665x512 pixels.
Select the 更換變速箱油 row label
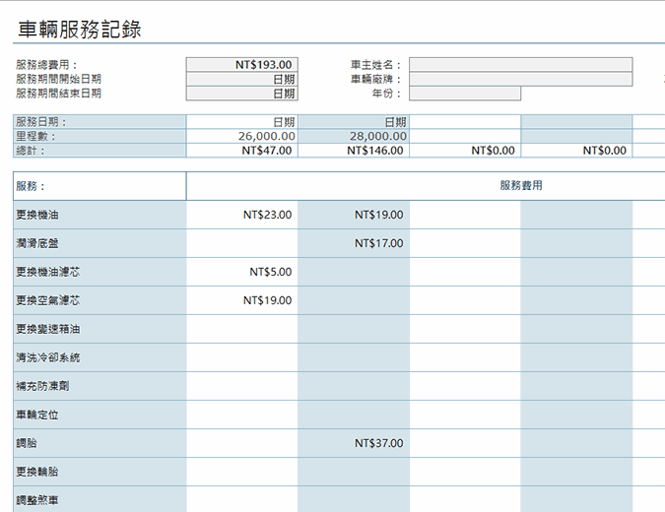click(x=99, y=329)
